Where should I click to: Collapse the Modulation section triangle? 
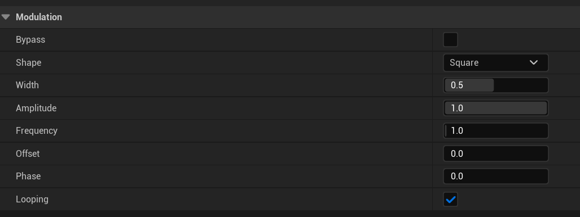tap(6, 17)
